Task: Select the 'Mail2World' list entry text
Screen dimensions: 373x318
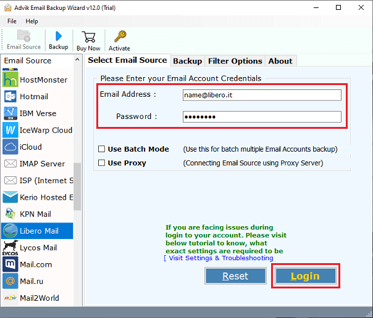Action: (40, 298)
